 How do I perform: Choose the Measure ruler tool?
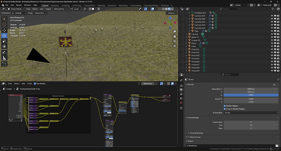pyautogui.click(x=4, y=58)
